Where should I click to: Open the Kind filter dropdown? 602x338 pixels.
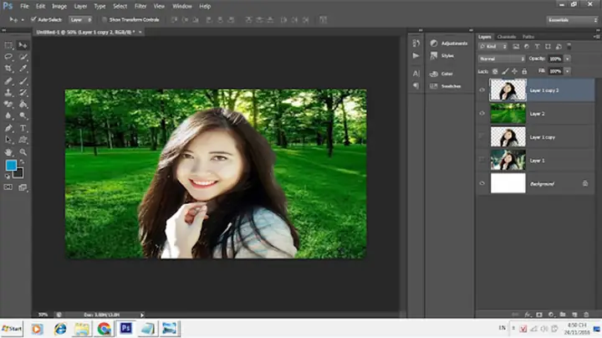(493, 47)
